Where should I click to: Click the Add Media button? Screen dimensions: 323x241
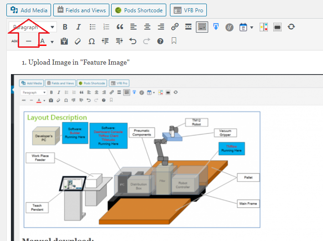pos(29,10)
